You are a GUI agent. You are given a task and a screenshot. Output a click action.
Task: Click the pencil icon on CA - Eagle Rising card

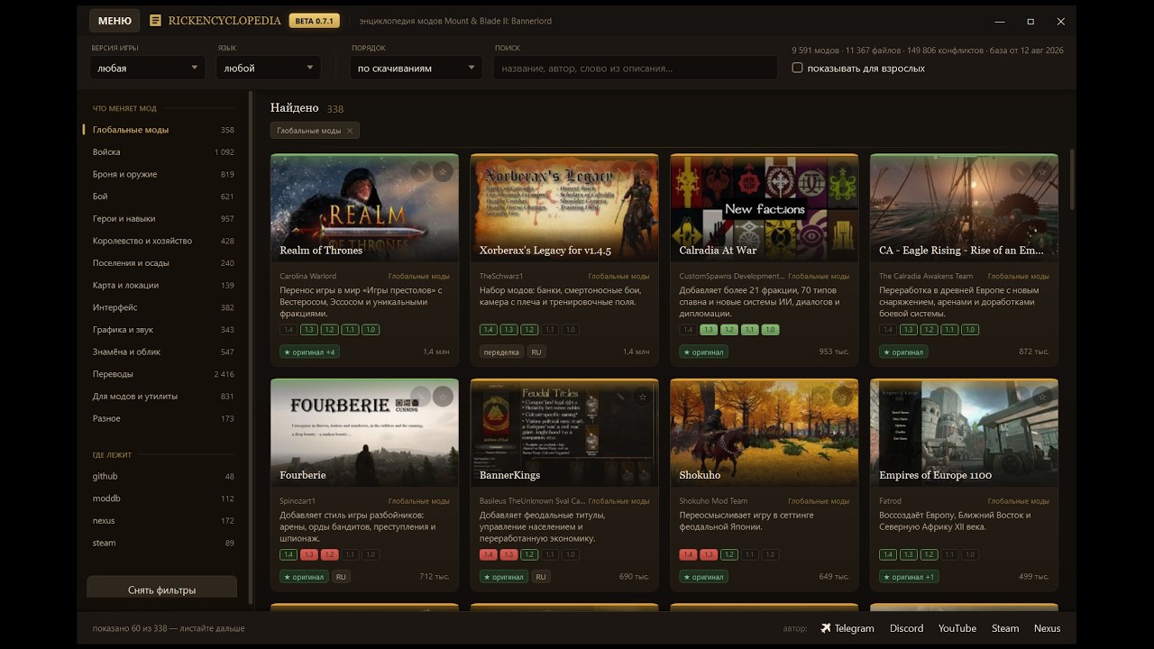[1020, 170]
